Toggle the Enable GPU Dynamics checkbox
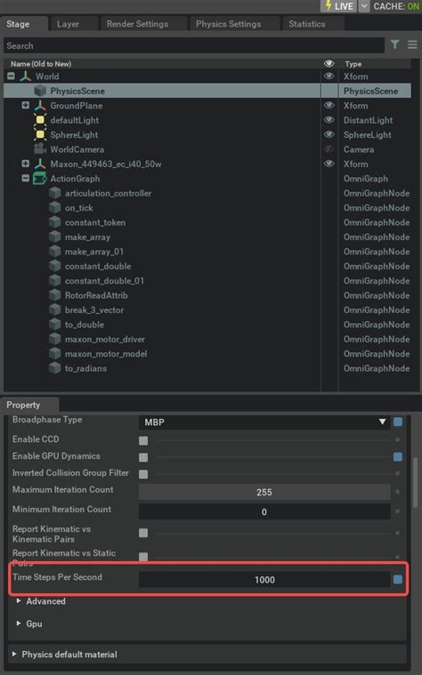The height and width of the screenshot is (675, 422). coord(143,457)
